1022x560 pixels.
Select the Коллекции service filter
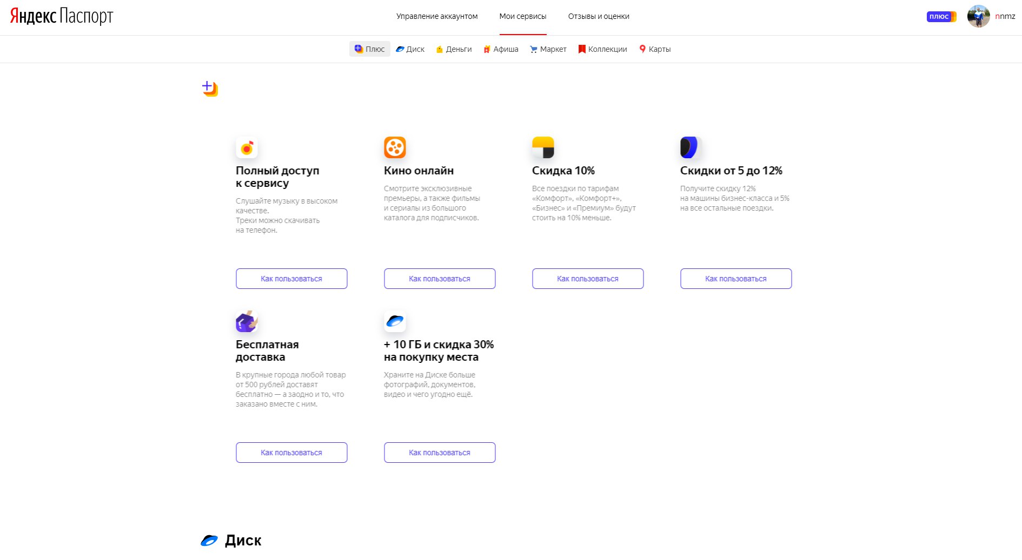click(x=602, y=49)
